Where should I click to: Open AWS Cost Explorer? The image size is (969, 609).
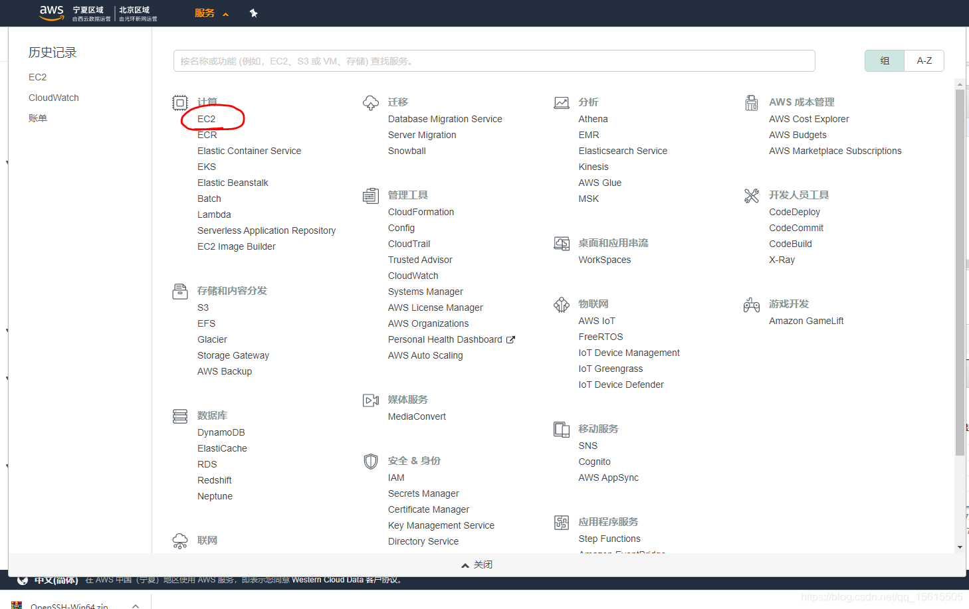[809, 119]
